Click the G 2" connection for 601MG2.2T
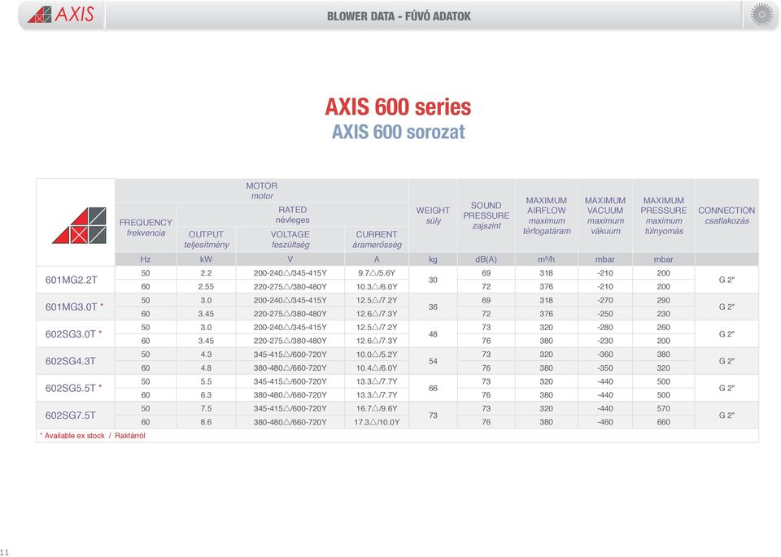 click(x=726, y=280)
